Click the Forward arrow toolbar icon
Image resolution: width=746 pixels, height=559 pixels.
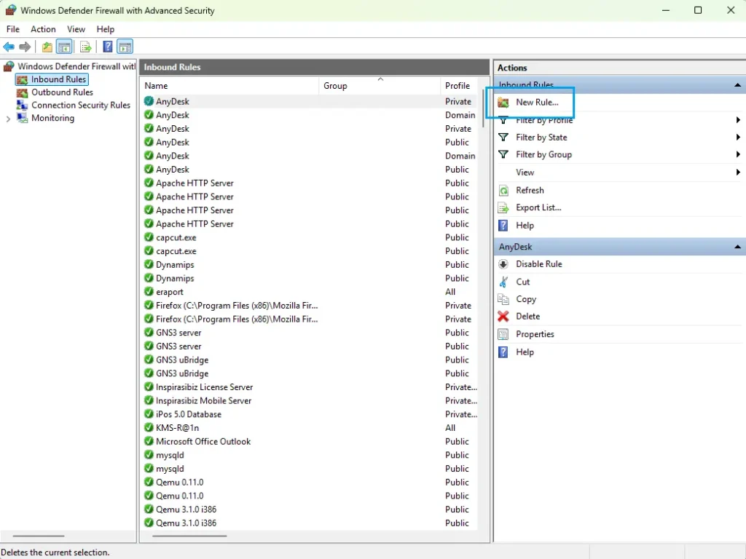tap(25, 47)
